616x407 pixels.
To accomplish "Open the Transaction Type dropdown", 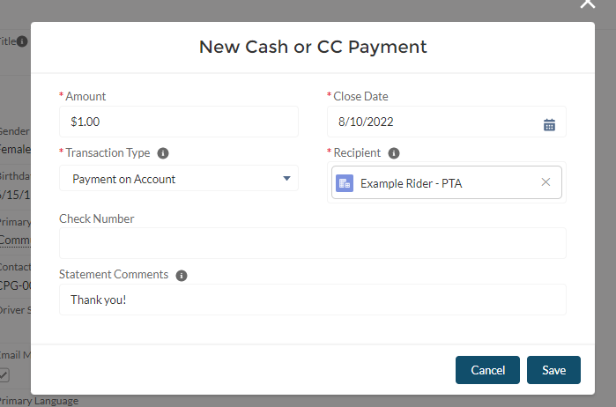I will click(x=179, y=179).
